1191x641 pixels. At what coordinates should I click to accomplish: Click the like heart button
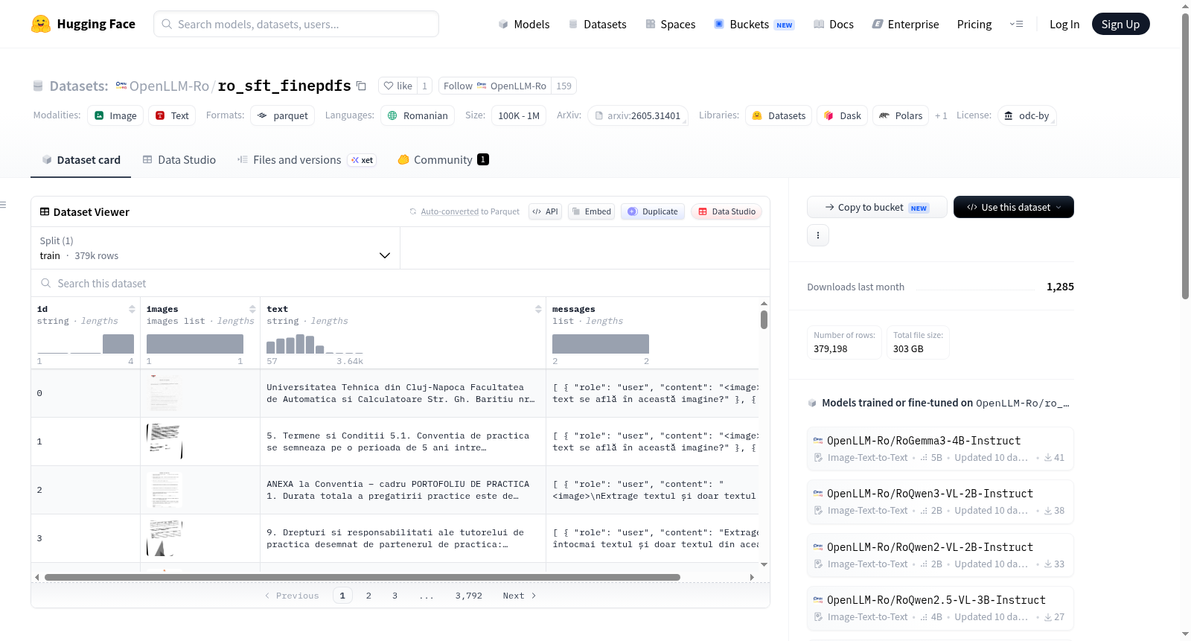pos(397,86)
